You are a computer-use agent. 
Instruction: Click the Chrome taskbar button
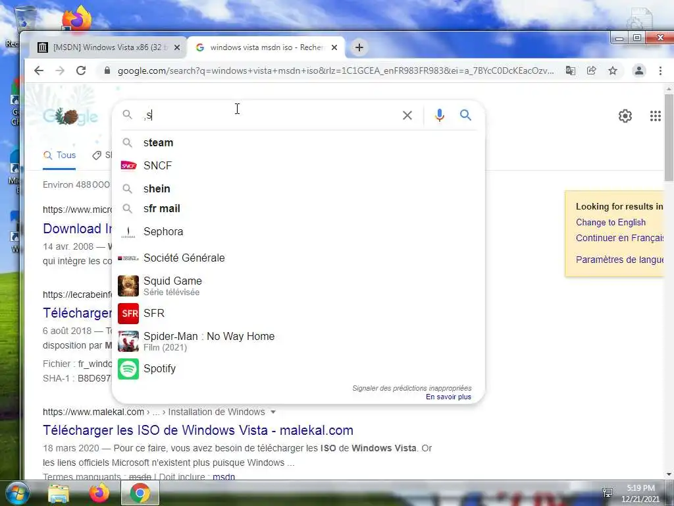pyautogui.click(x=140, y=493)
